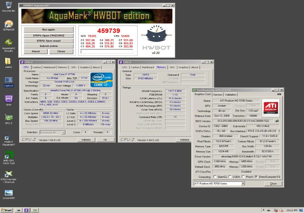Click the ATI Radeon logo in GPU-Z
The image size is (304, 213).
[271, 108]
